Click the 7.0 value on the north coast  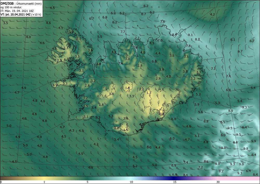click(x=160, y=40)
